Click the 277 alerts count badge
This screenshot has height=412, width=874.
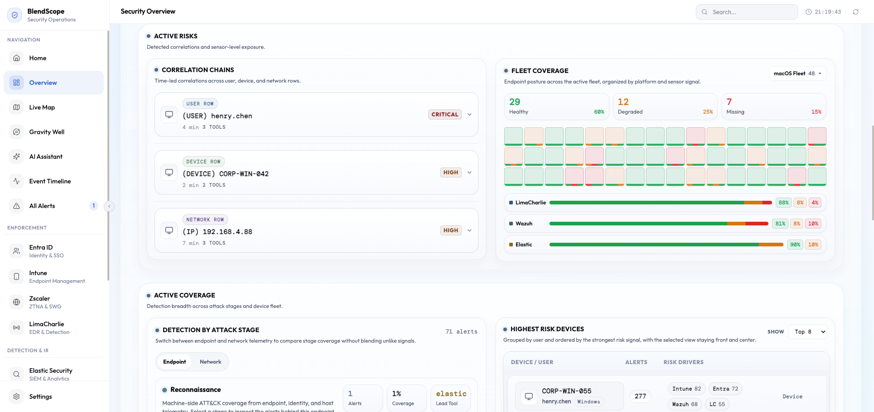640,396
